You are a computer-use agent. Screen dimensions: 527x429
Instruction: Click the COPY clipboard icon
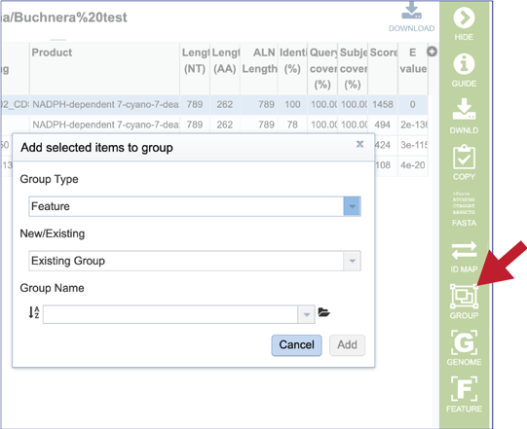[x=464, y=157]
